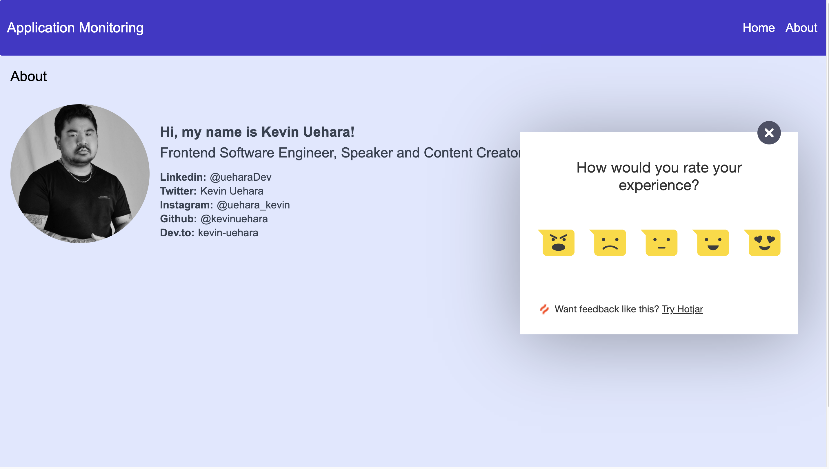Close the Hotjar feedback popup
This screenshot has height=469, width=829.
tap(769, 133)
